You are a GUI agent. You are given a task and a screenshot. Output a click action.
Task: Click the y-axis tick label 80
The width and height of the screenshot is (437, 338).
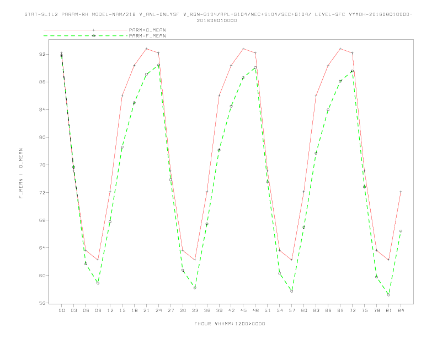tap(42, 137)
